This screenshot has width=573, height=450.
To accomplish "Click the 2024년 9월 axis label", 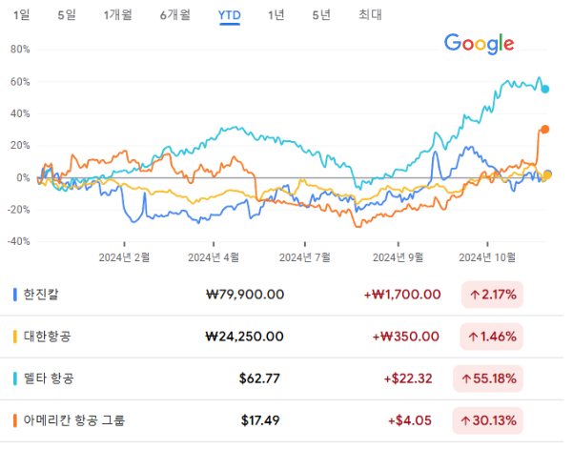I will [x=398, y=257].
